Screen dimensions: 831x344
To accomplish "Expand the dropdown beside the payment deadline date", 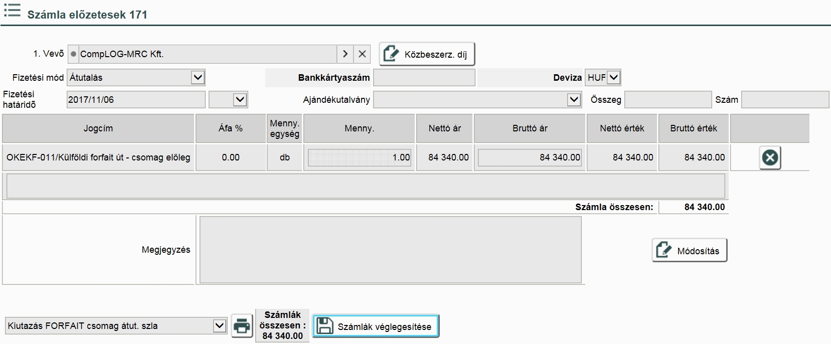I will [240, 100].
